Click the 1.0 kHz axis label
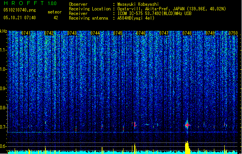This screenshot has width=242, height=154. 3,69
